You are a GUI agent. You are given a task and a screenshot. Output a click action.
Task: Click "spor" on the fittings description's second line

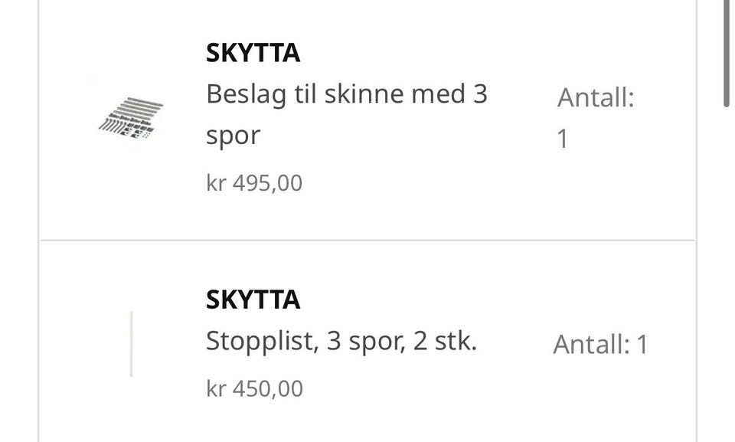(233, 136)
